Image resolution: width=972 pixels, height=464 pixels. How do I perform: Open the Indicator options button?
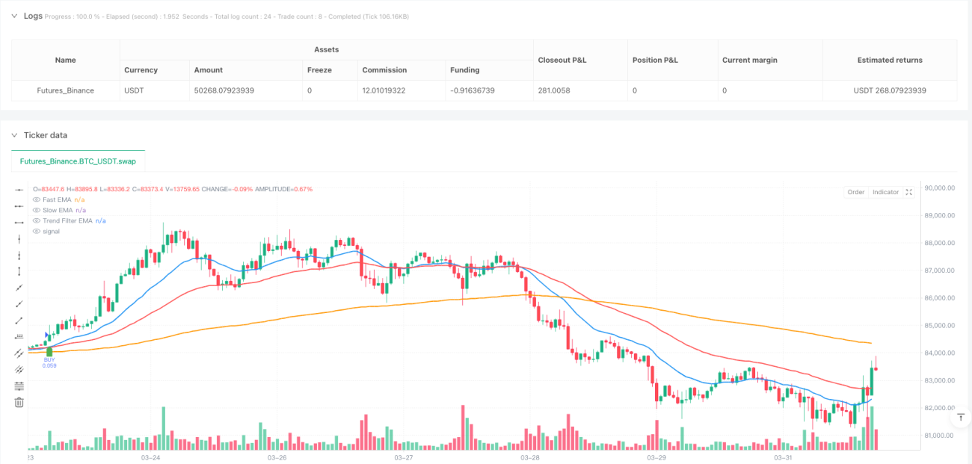coord(885,192)
